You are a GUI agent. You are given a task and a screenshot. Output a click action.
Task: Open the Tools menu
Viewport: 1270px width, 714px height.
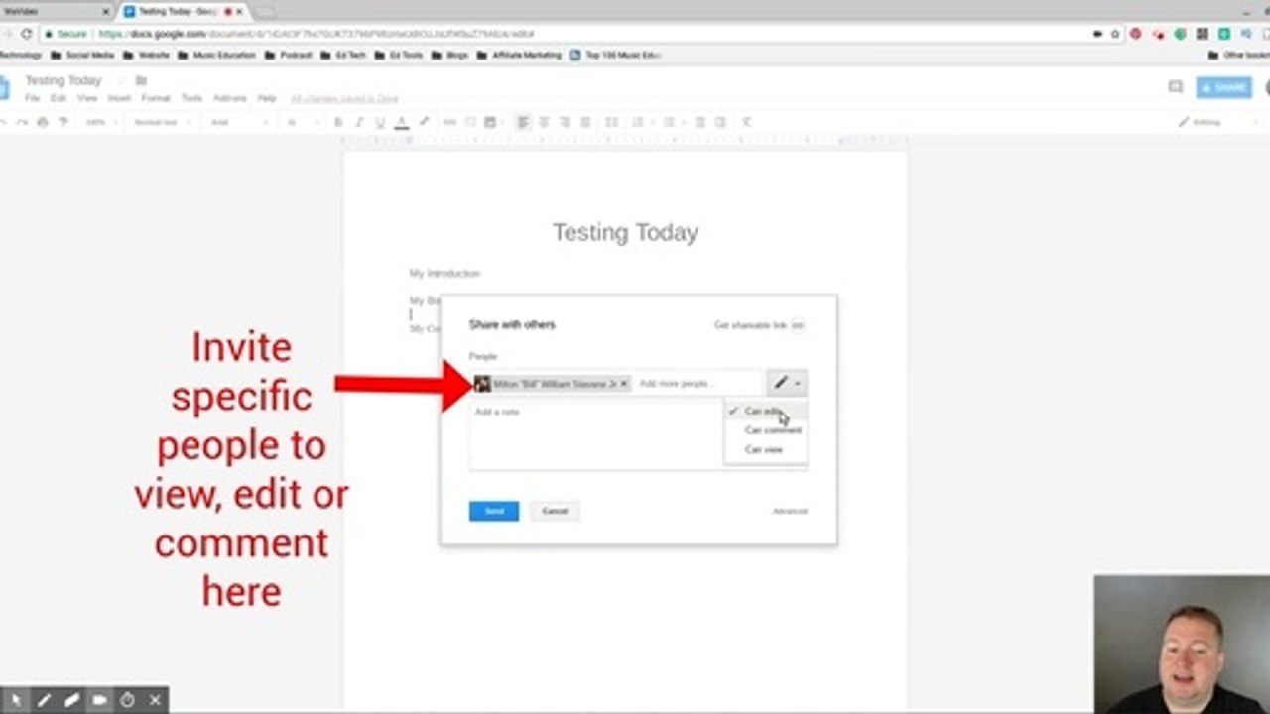point(191,98)
